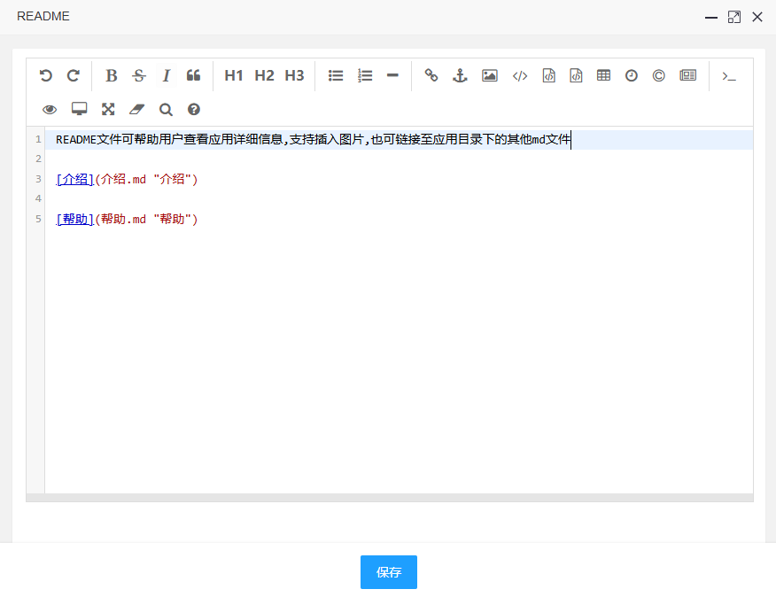Click the horizontal scrollbar below editor

390,498
